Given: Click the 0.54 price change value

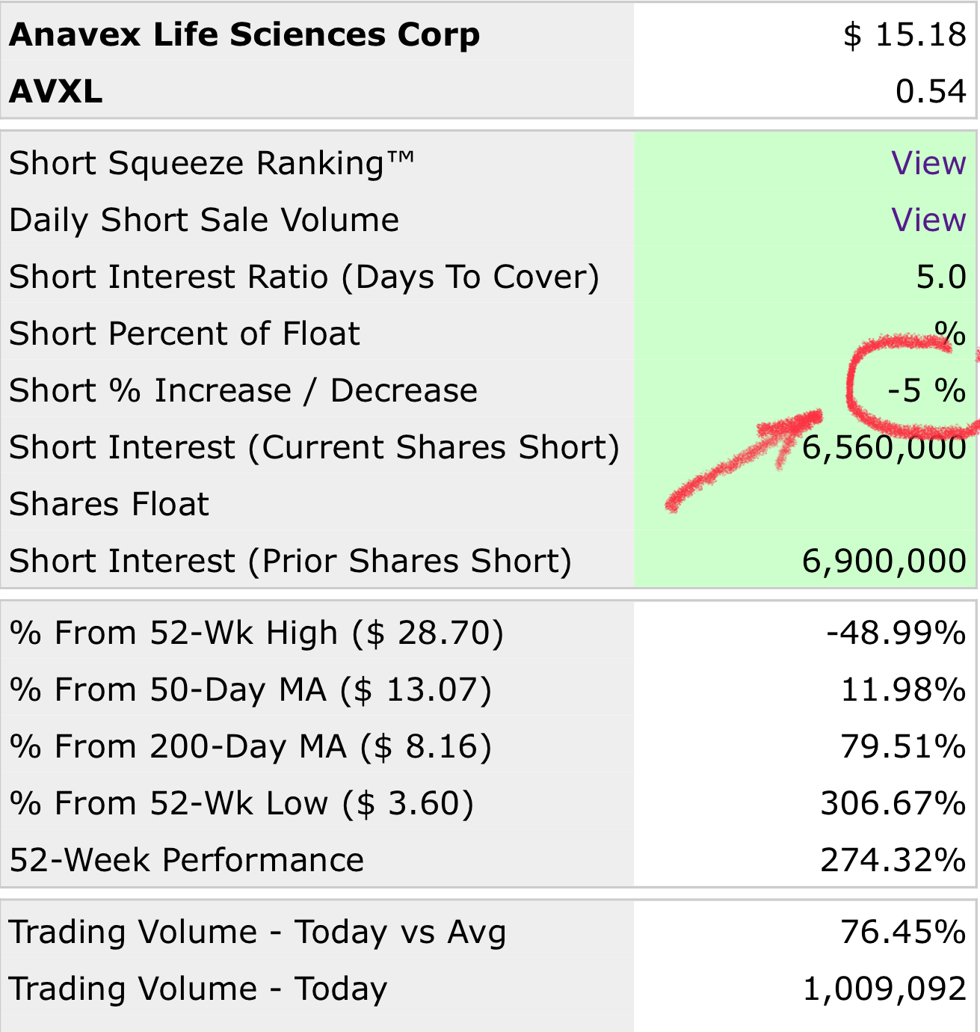Looking at the screenshot, I should pos(931,91).
